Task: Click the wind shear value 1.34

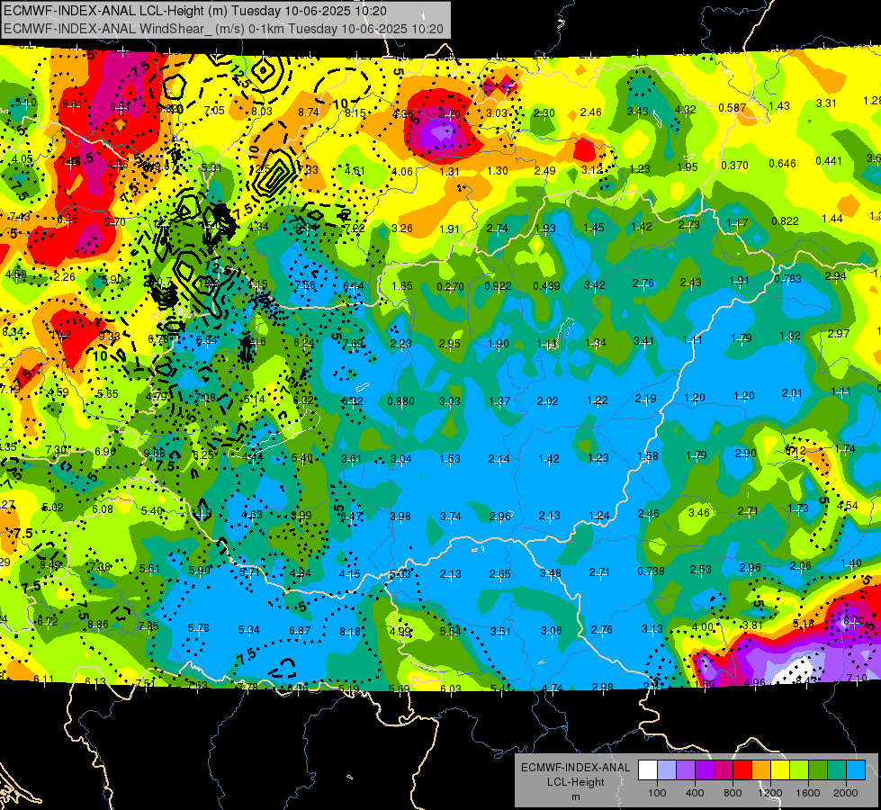Action: (x=596, y=343)
